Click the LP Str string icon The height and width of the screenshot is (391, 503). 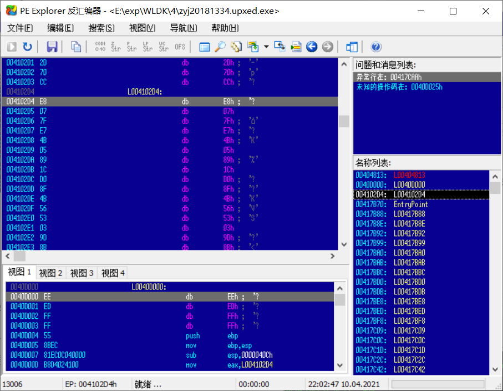[x=148, y=47]
